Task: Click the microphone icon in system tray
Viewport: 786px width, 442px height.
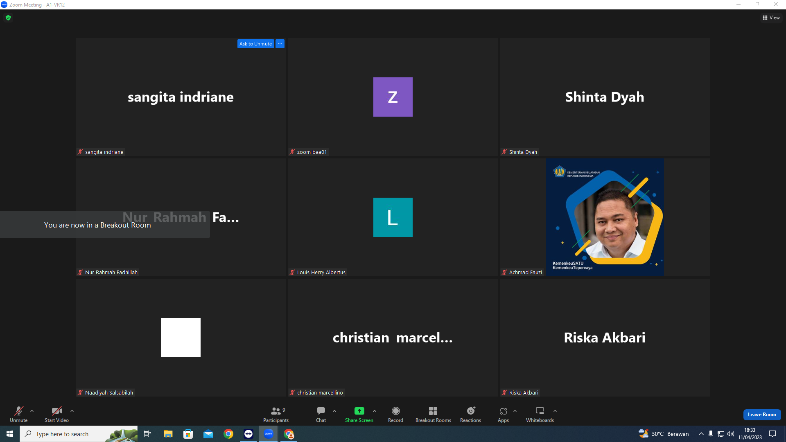Action: tap(711, 434)
